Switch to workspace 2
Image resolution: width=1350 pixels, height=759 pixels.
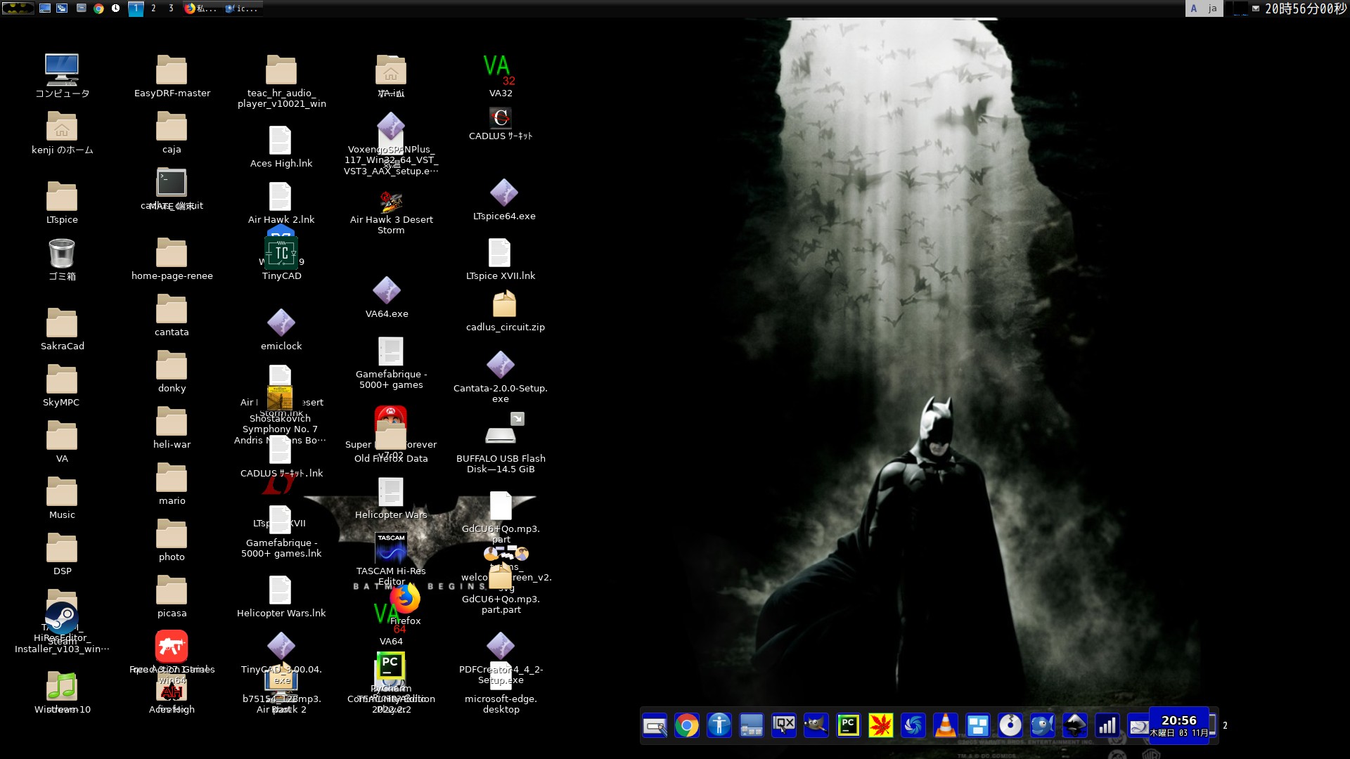coord(153,8)
